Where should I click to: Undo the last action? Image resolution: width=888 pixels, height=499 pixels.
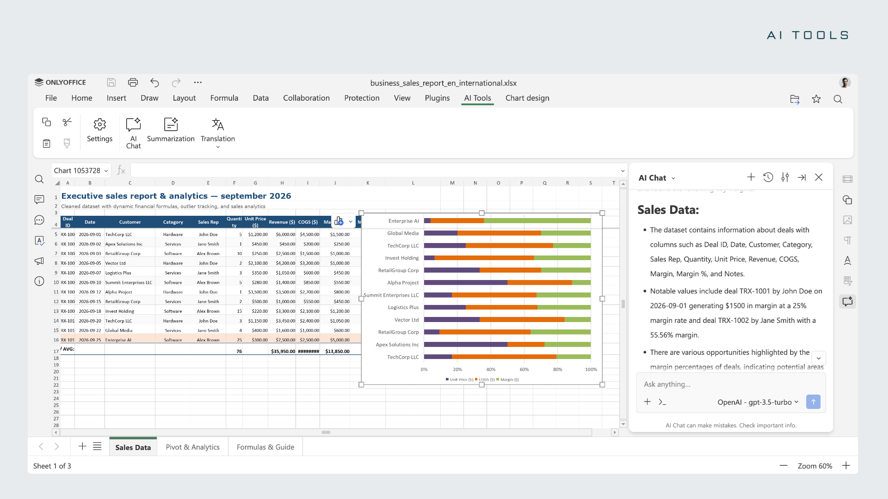[x=154, y=82]
